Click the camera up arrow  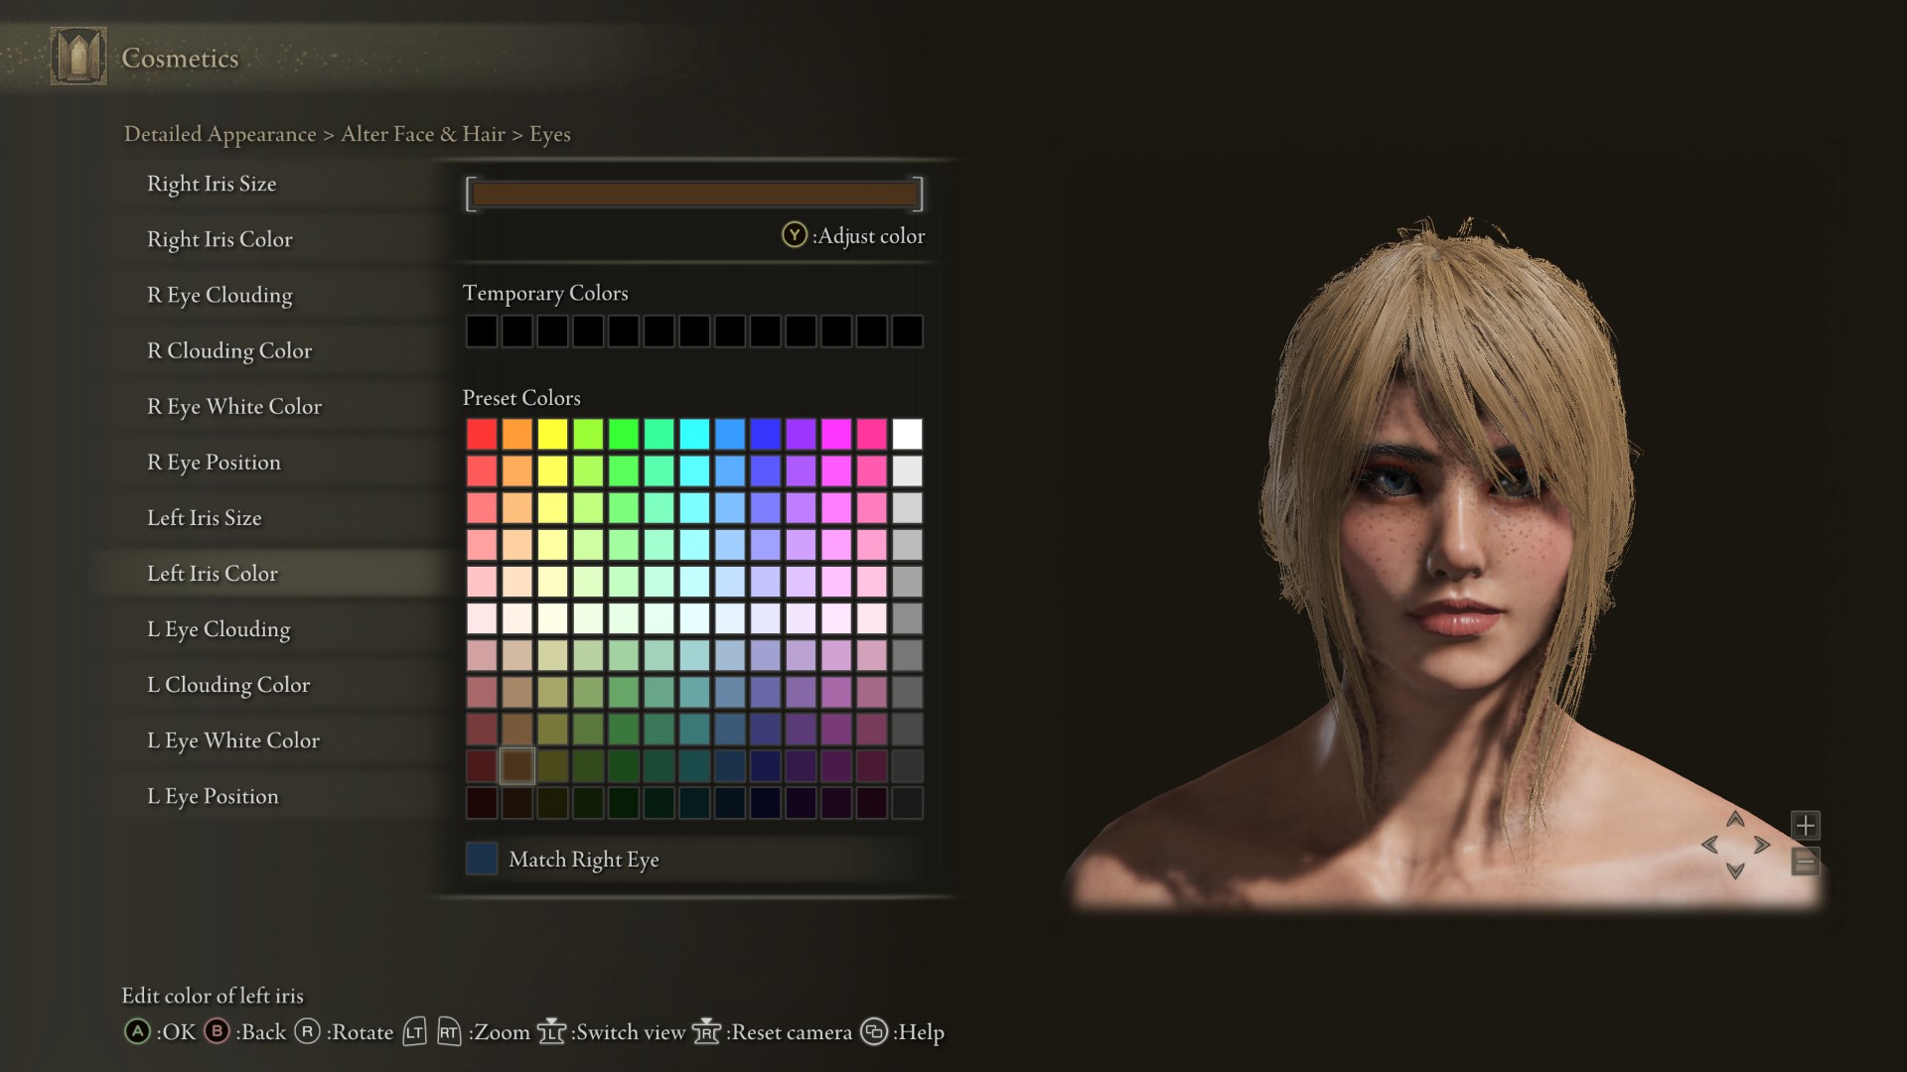tap(1735, 820)
